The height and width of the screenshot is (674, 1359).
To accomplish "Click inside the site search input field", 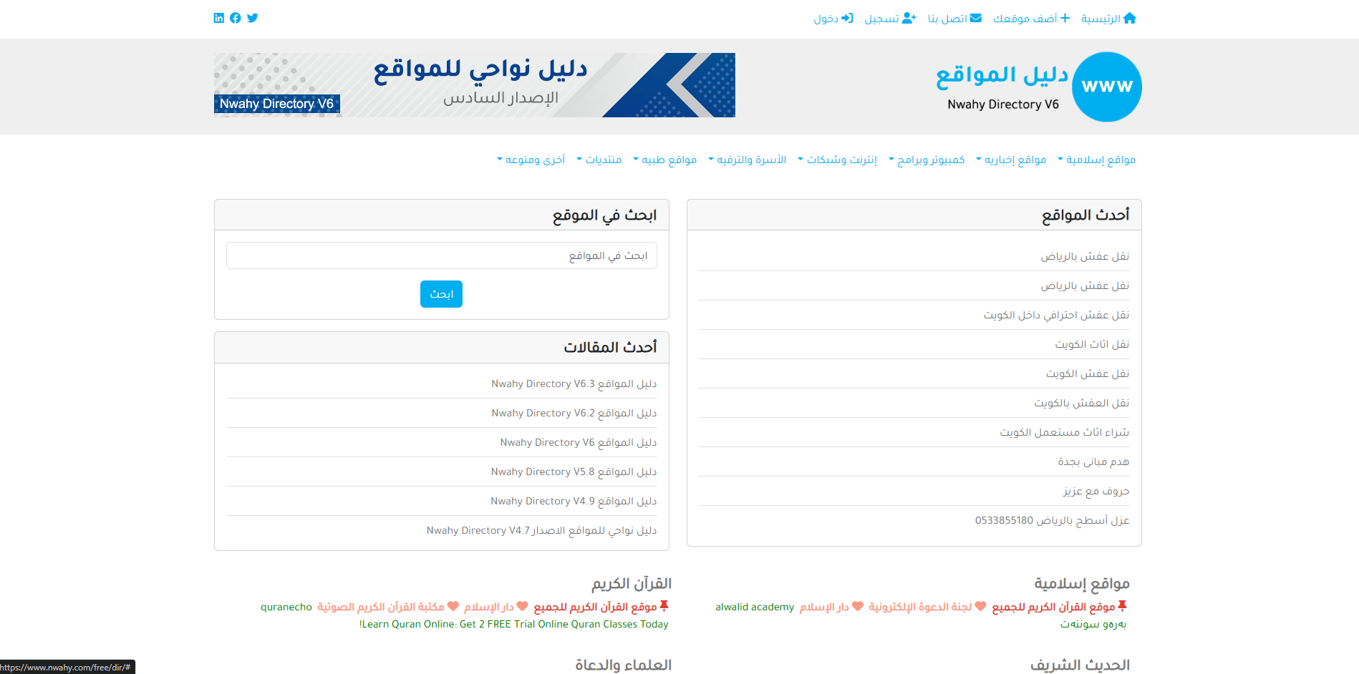I will 441,255.
